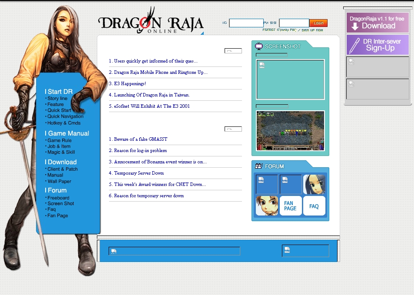Click the FAN PAGE tile in Forum
The height and width of the screenshot is (295, 414).
[x=290, y=206]
